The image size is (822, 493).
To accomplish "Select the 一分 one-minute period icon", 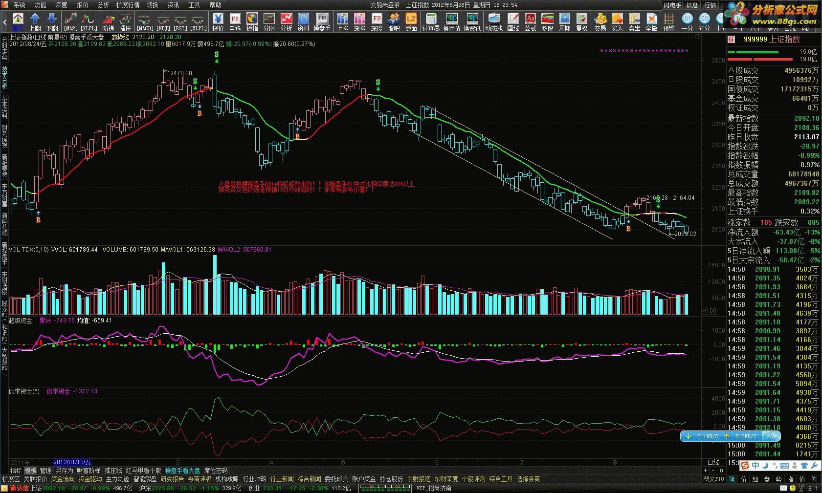I will click(688, 22).
